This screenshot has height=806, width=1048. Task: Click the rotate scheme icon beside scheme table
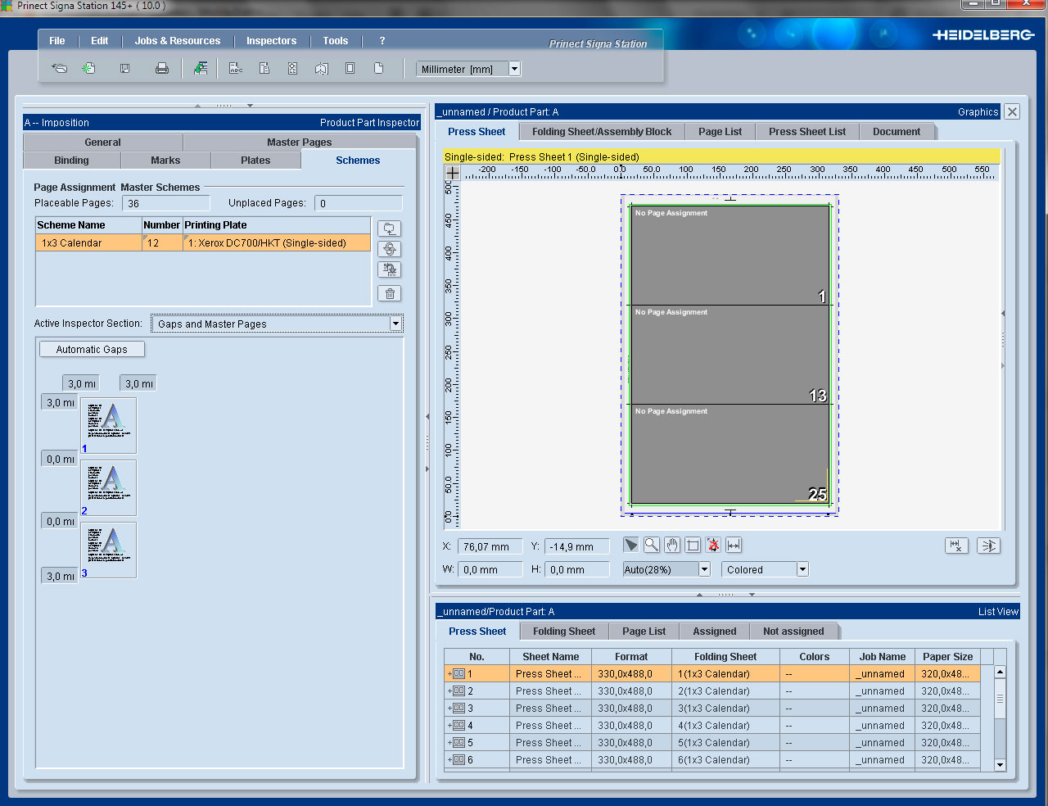click(x=390, y=249)
